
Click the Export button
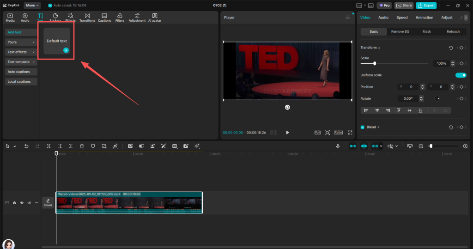426,6
